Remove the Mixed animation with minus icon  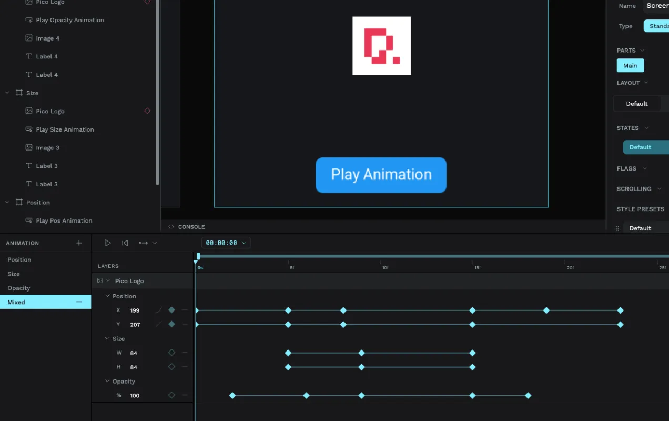[x=79, y=302]
